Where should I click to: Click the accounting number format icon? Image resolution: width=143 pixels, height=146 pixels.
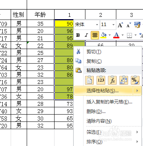point(137,25)
